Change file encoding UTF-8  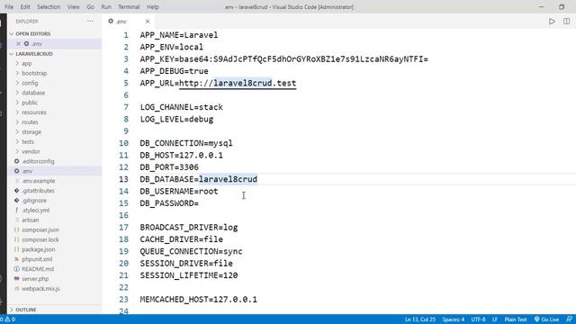tap(478, 319)
